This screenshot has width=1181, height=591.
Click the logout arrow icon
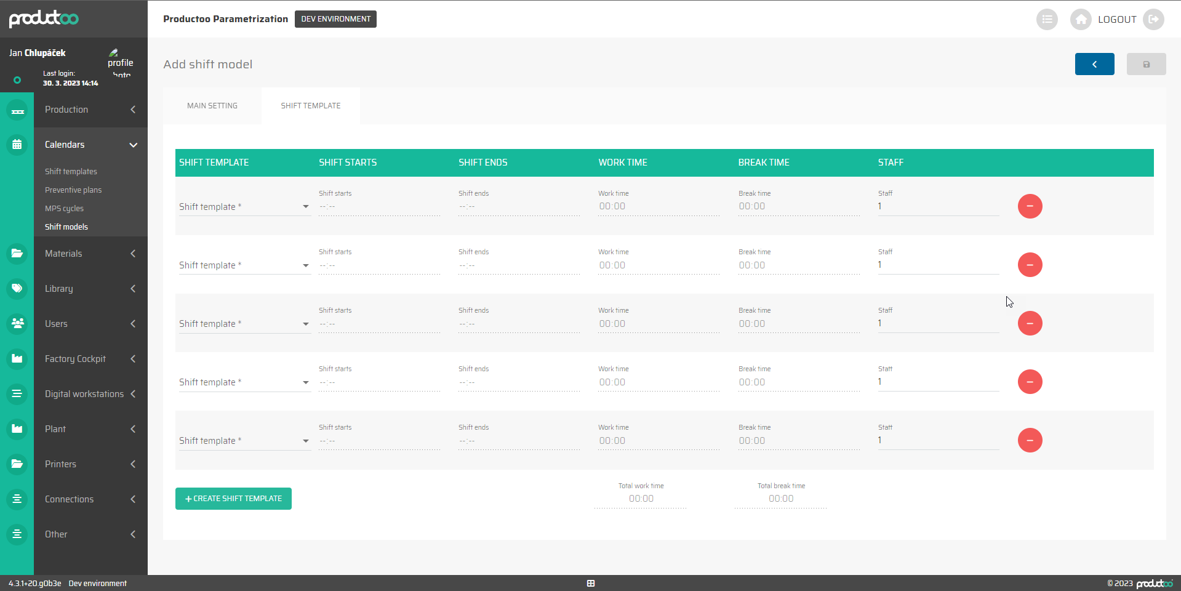1153,19
